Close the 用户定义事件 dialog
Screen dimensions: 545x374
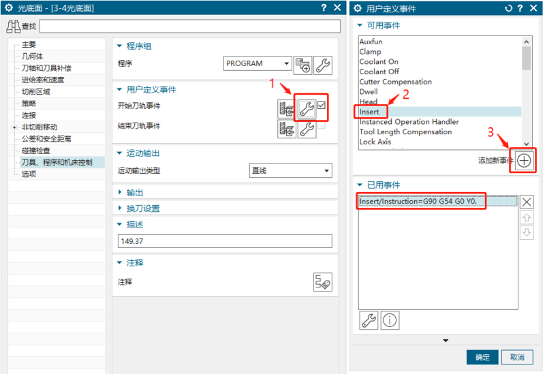[533, 8]
